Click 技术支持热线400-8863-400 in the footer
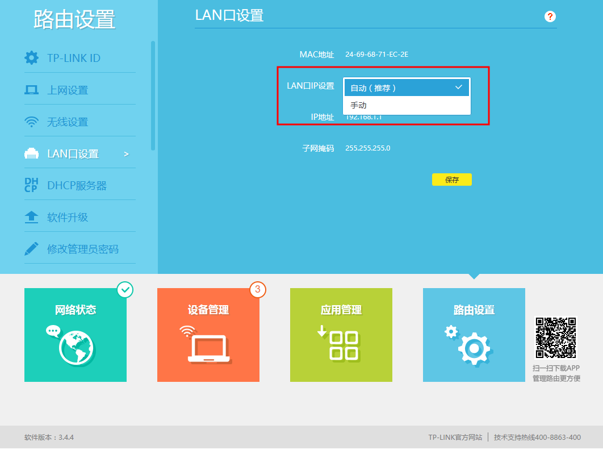The image size is (603, 458). pos(537,437)
